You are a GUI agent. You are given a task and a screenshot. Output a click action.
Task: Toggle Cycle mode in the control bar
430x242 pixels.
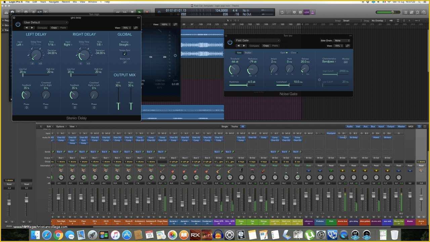pos(282,12)
